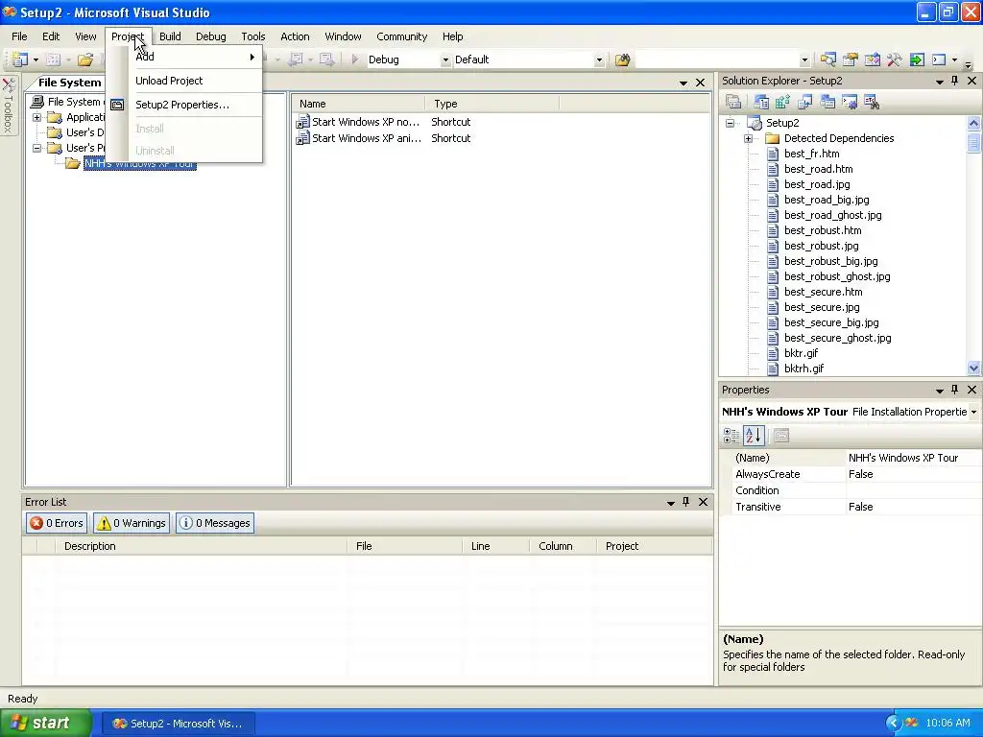
Task: Click the Open File folder icon
Action: (x=85, y=59)
